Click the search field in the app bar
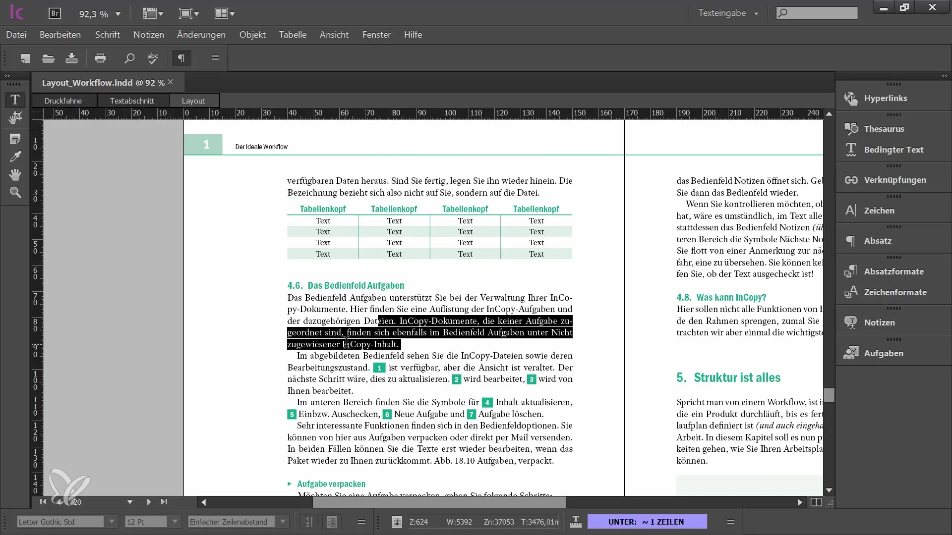 point(817,13)
